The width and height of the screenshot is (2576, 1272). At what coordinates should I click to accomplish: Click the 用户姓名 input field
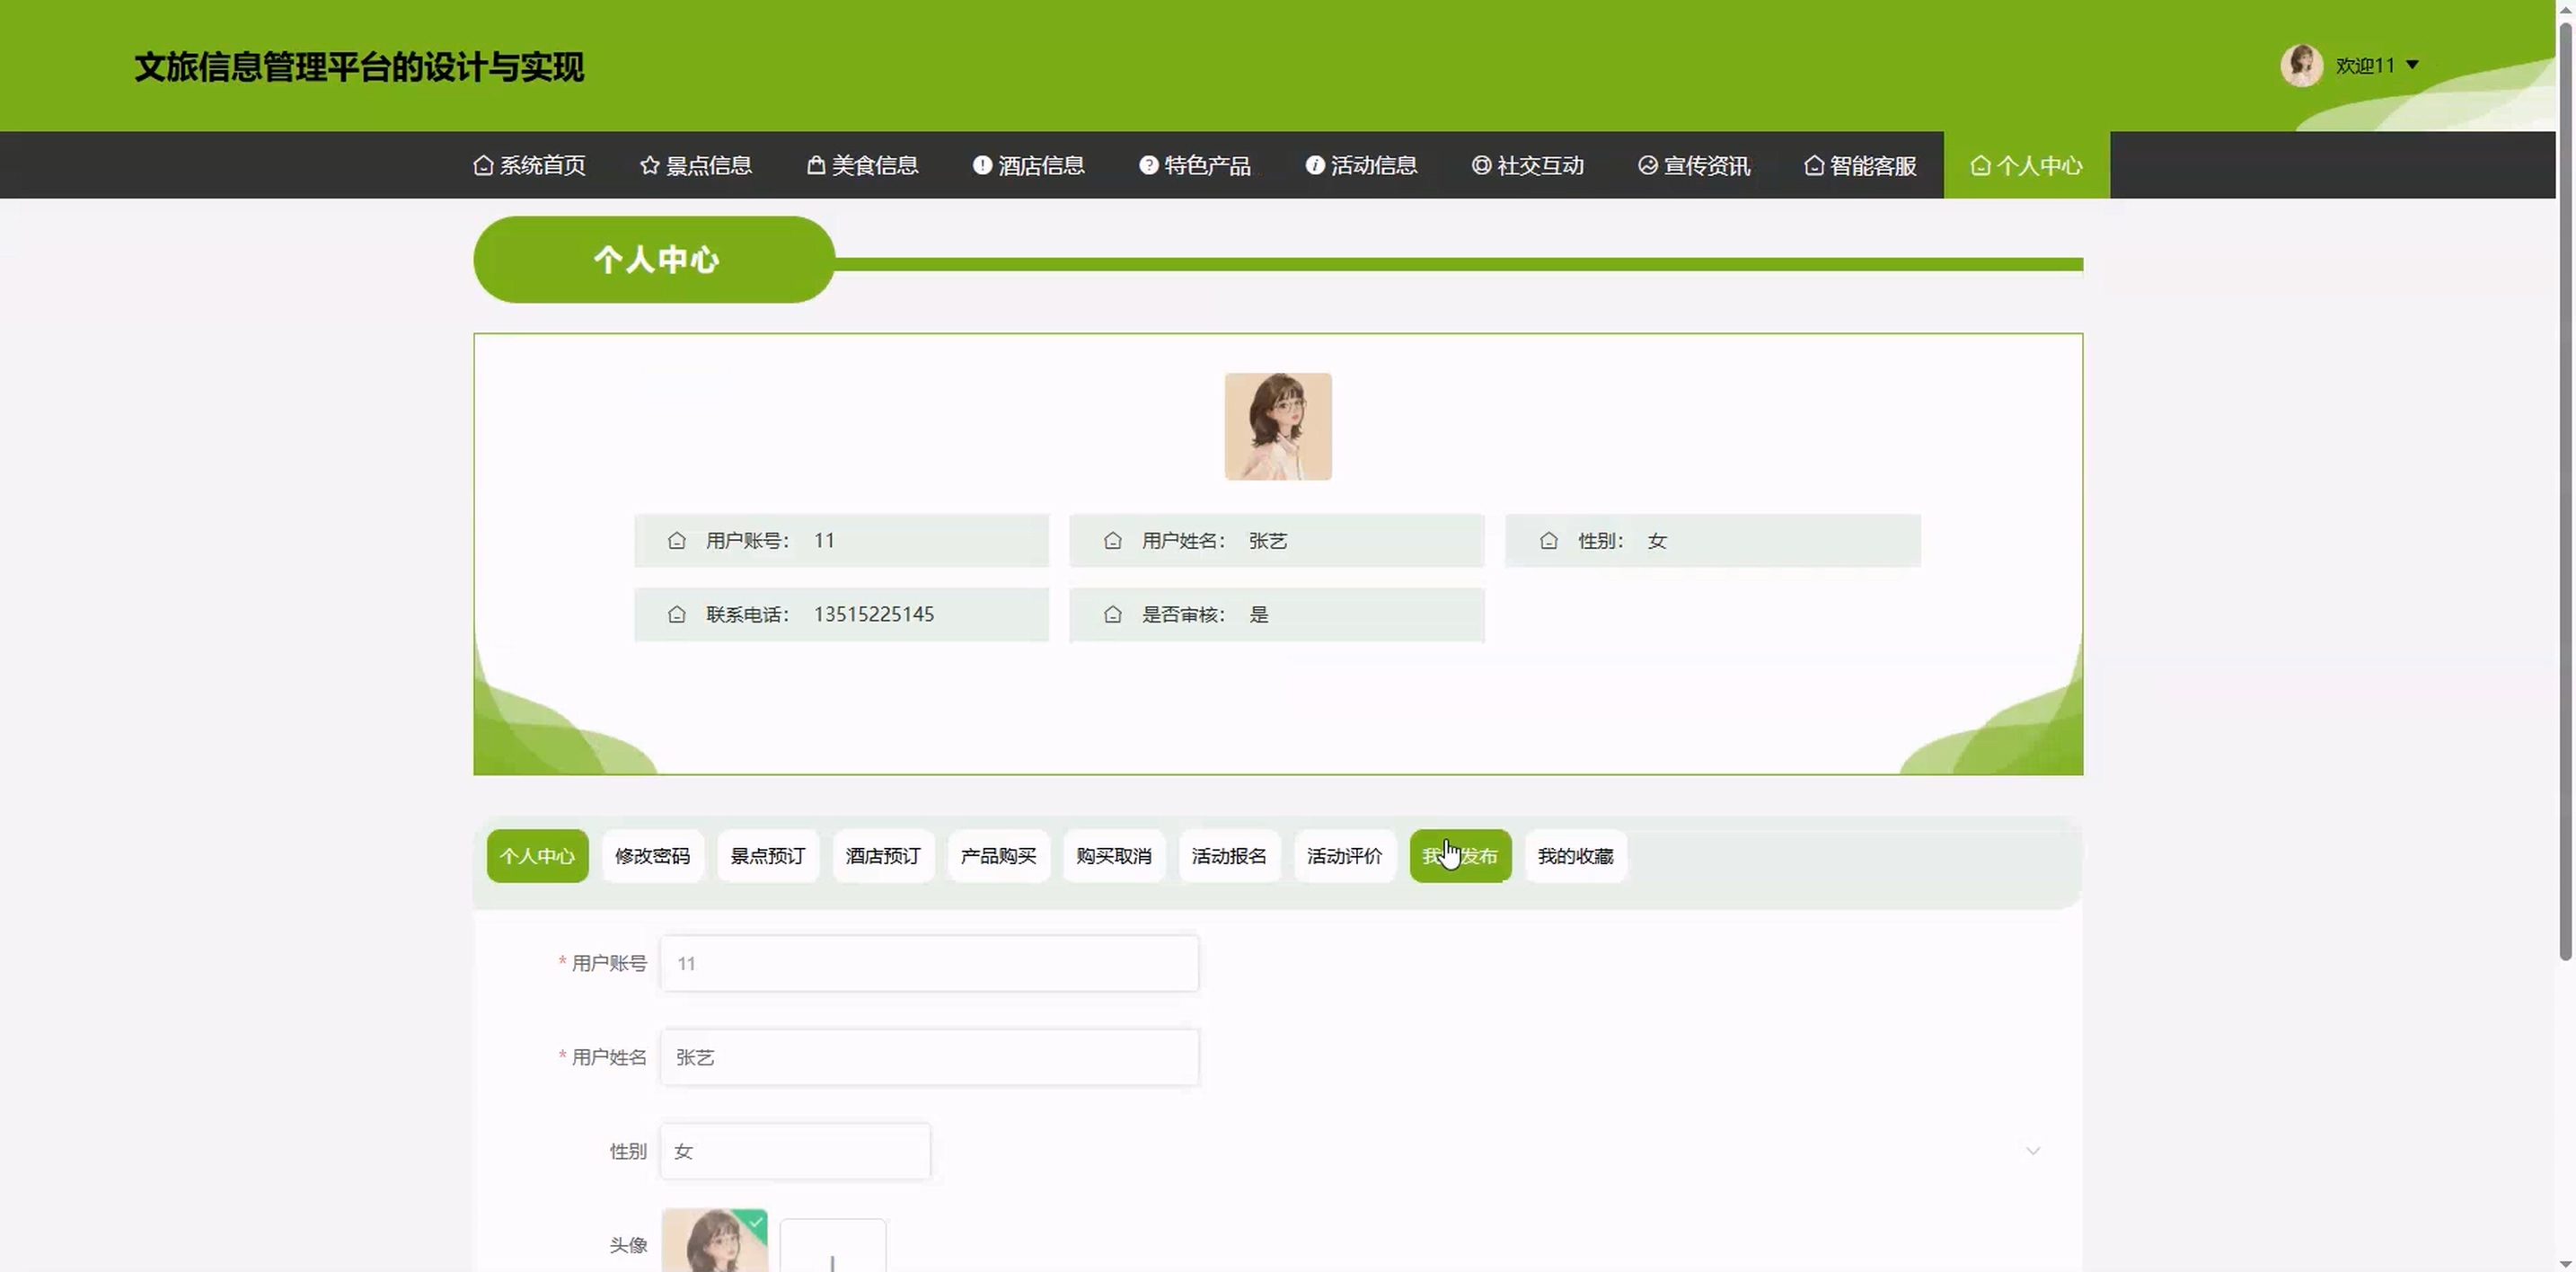(929, 1057)
